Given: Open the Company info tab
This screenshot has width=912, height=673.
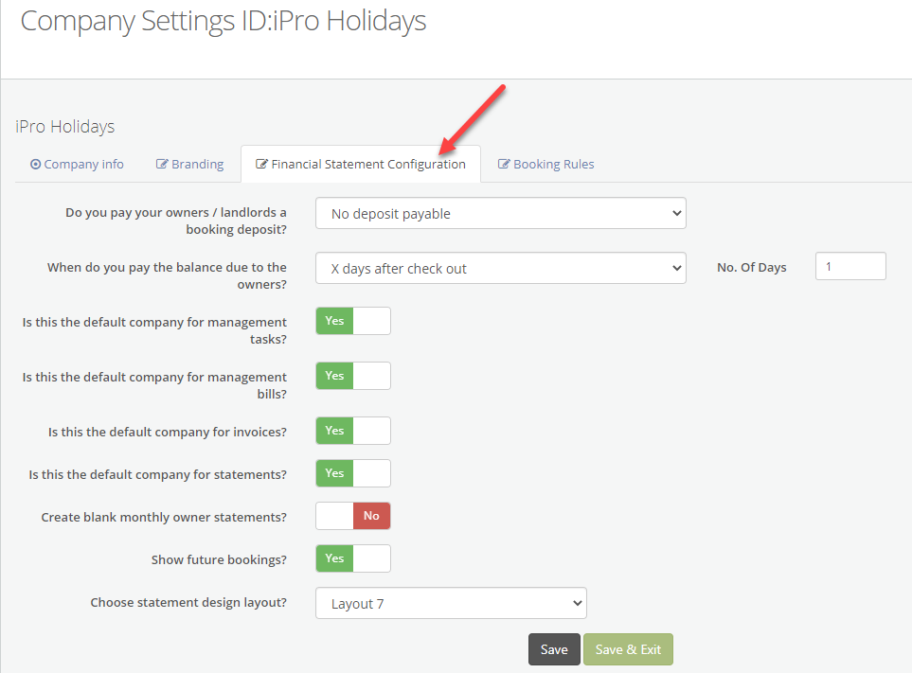Looking at the screenshot, I should tap(77, 165).
